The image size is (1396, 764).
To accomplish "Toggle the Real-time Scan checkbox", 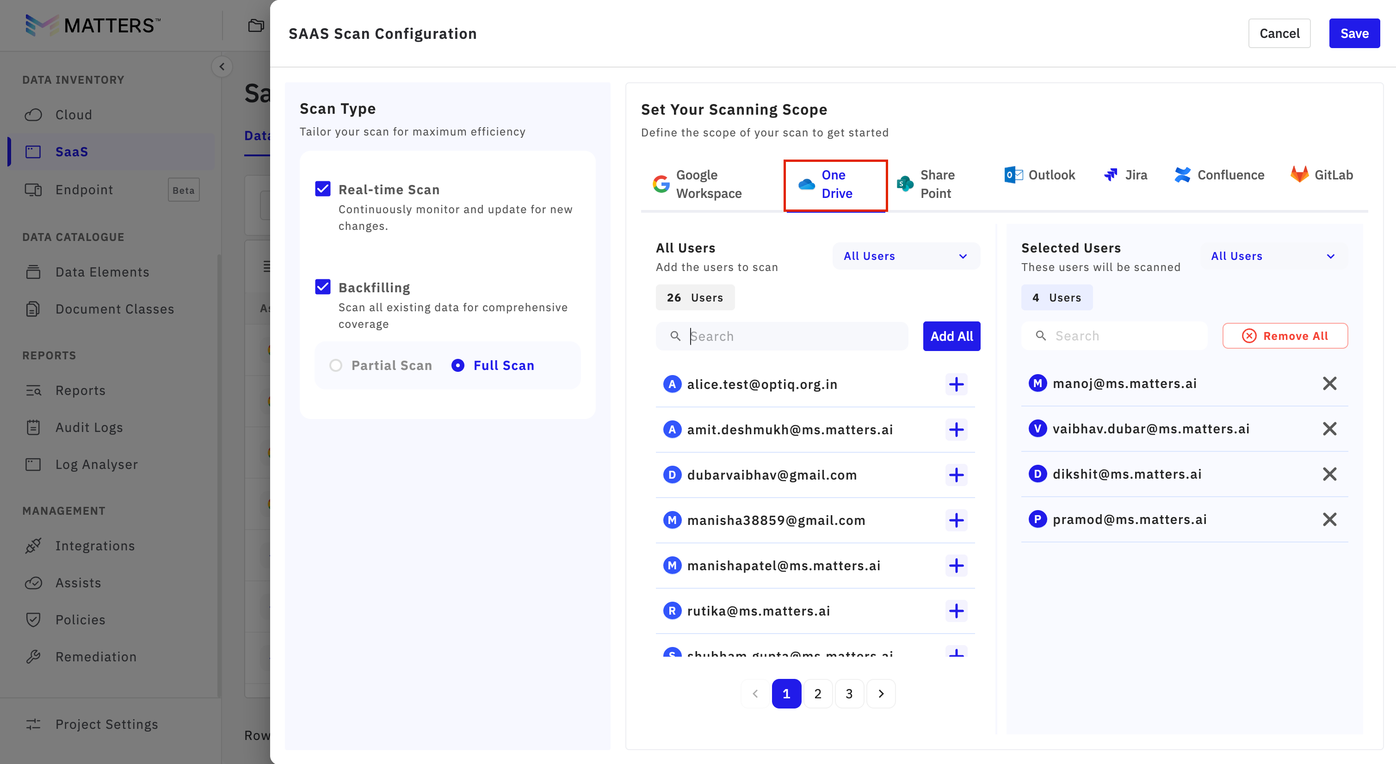I will tap(323, 189).
